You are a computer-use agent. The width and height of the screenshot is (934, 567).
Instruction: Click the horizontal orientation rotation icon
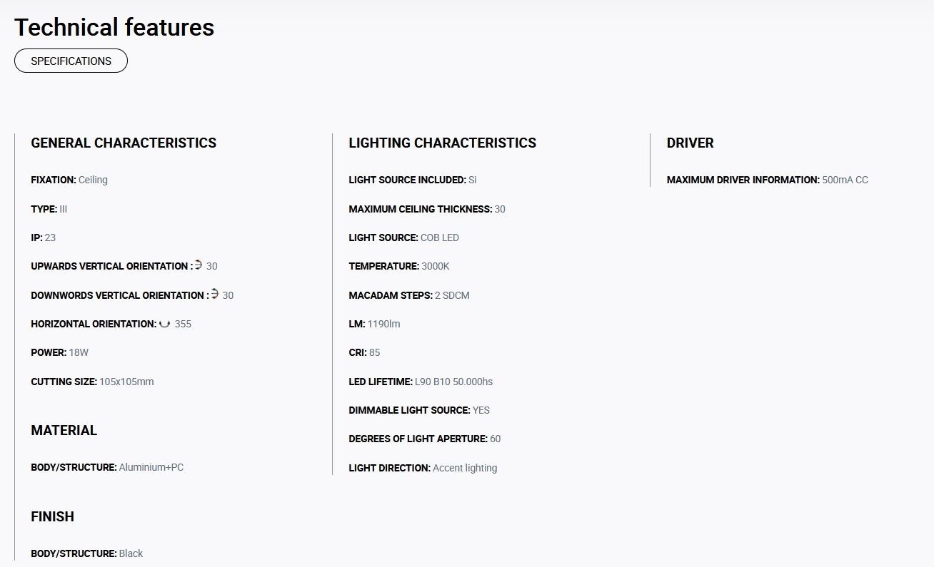pos(164,324)
